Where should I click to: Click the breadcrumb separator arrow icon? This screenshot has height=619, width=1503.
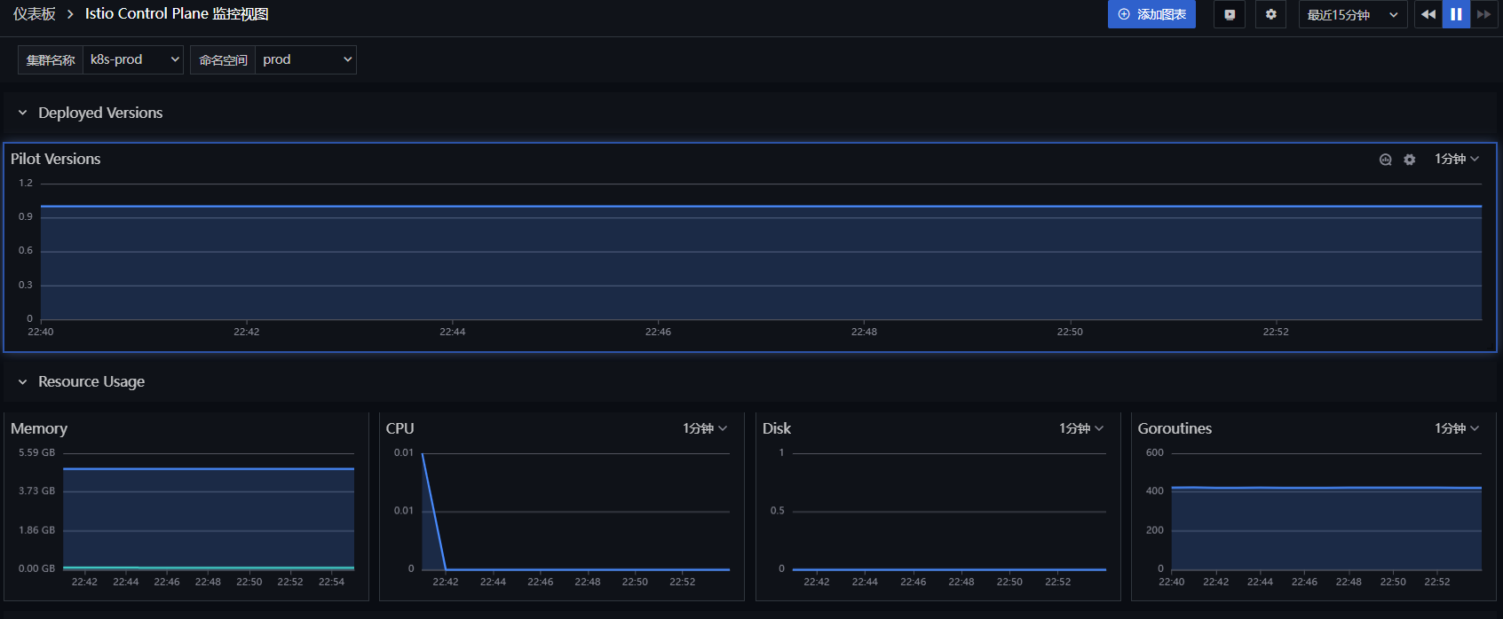point(70,14)
